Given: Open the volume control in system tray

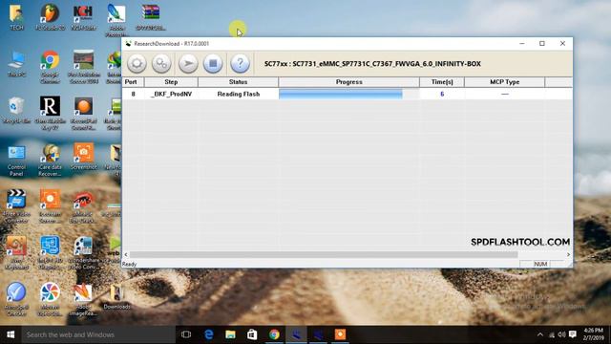Looking at the screenshot, I should [561, 334].
